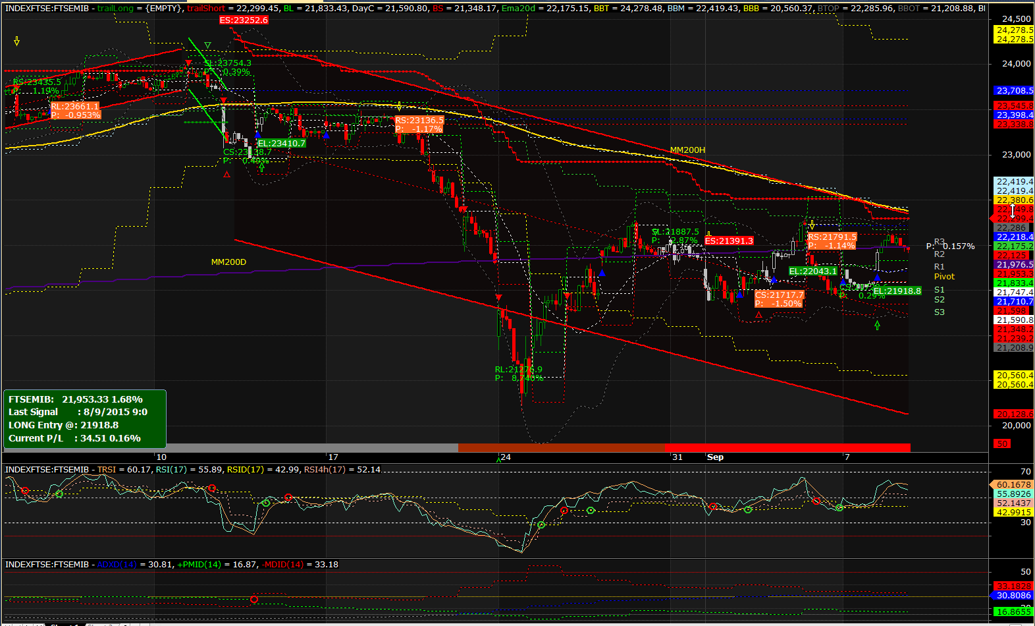
Task: Click the yellow down arrow above RS:23136.5 label
Action: [x=399, y=106]
